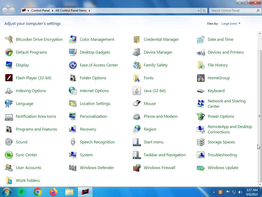Click RemoteApp and Desktop Connections link
The height and width of the screenshot is (197, 262).
coord(230,129)
